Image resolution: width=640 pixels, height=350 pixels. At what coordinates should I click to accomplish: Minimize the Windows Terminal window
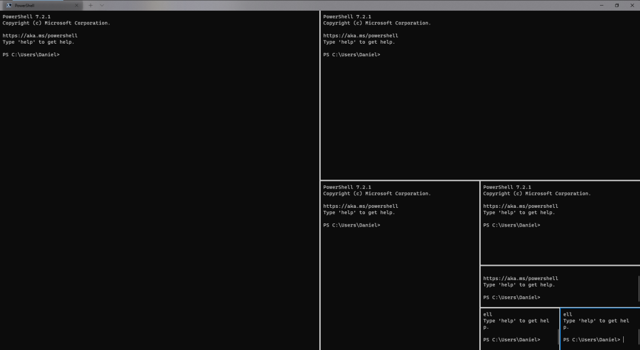[601, 5]
